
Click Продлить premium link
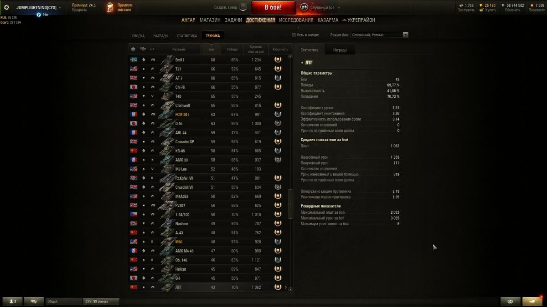(x=79, y=10)
